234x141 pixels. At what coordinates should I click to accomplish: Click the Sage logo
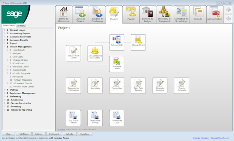tap(14, 14)
